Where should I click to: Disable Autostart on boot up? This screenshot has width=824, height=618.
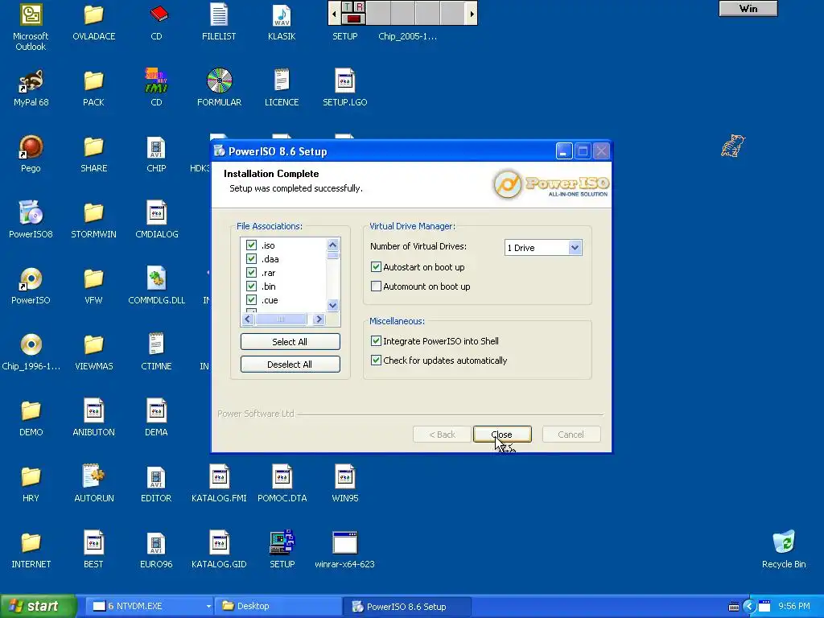click(376, 267)
